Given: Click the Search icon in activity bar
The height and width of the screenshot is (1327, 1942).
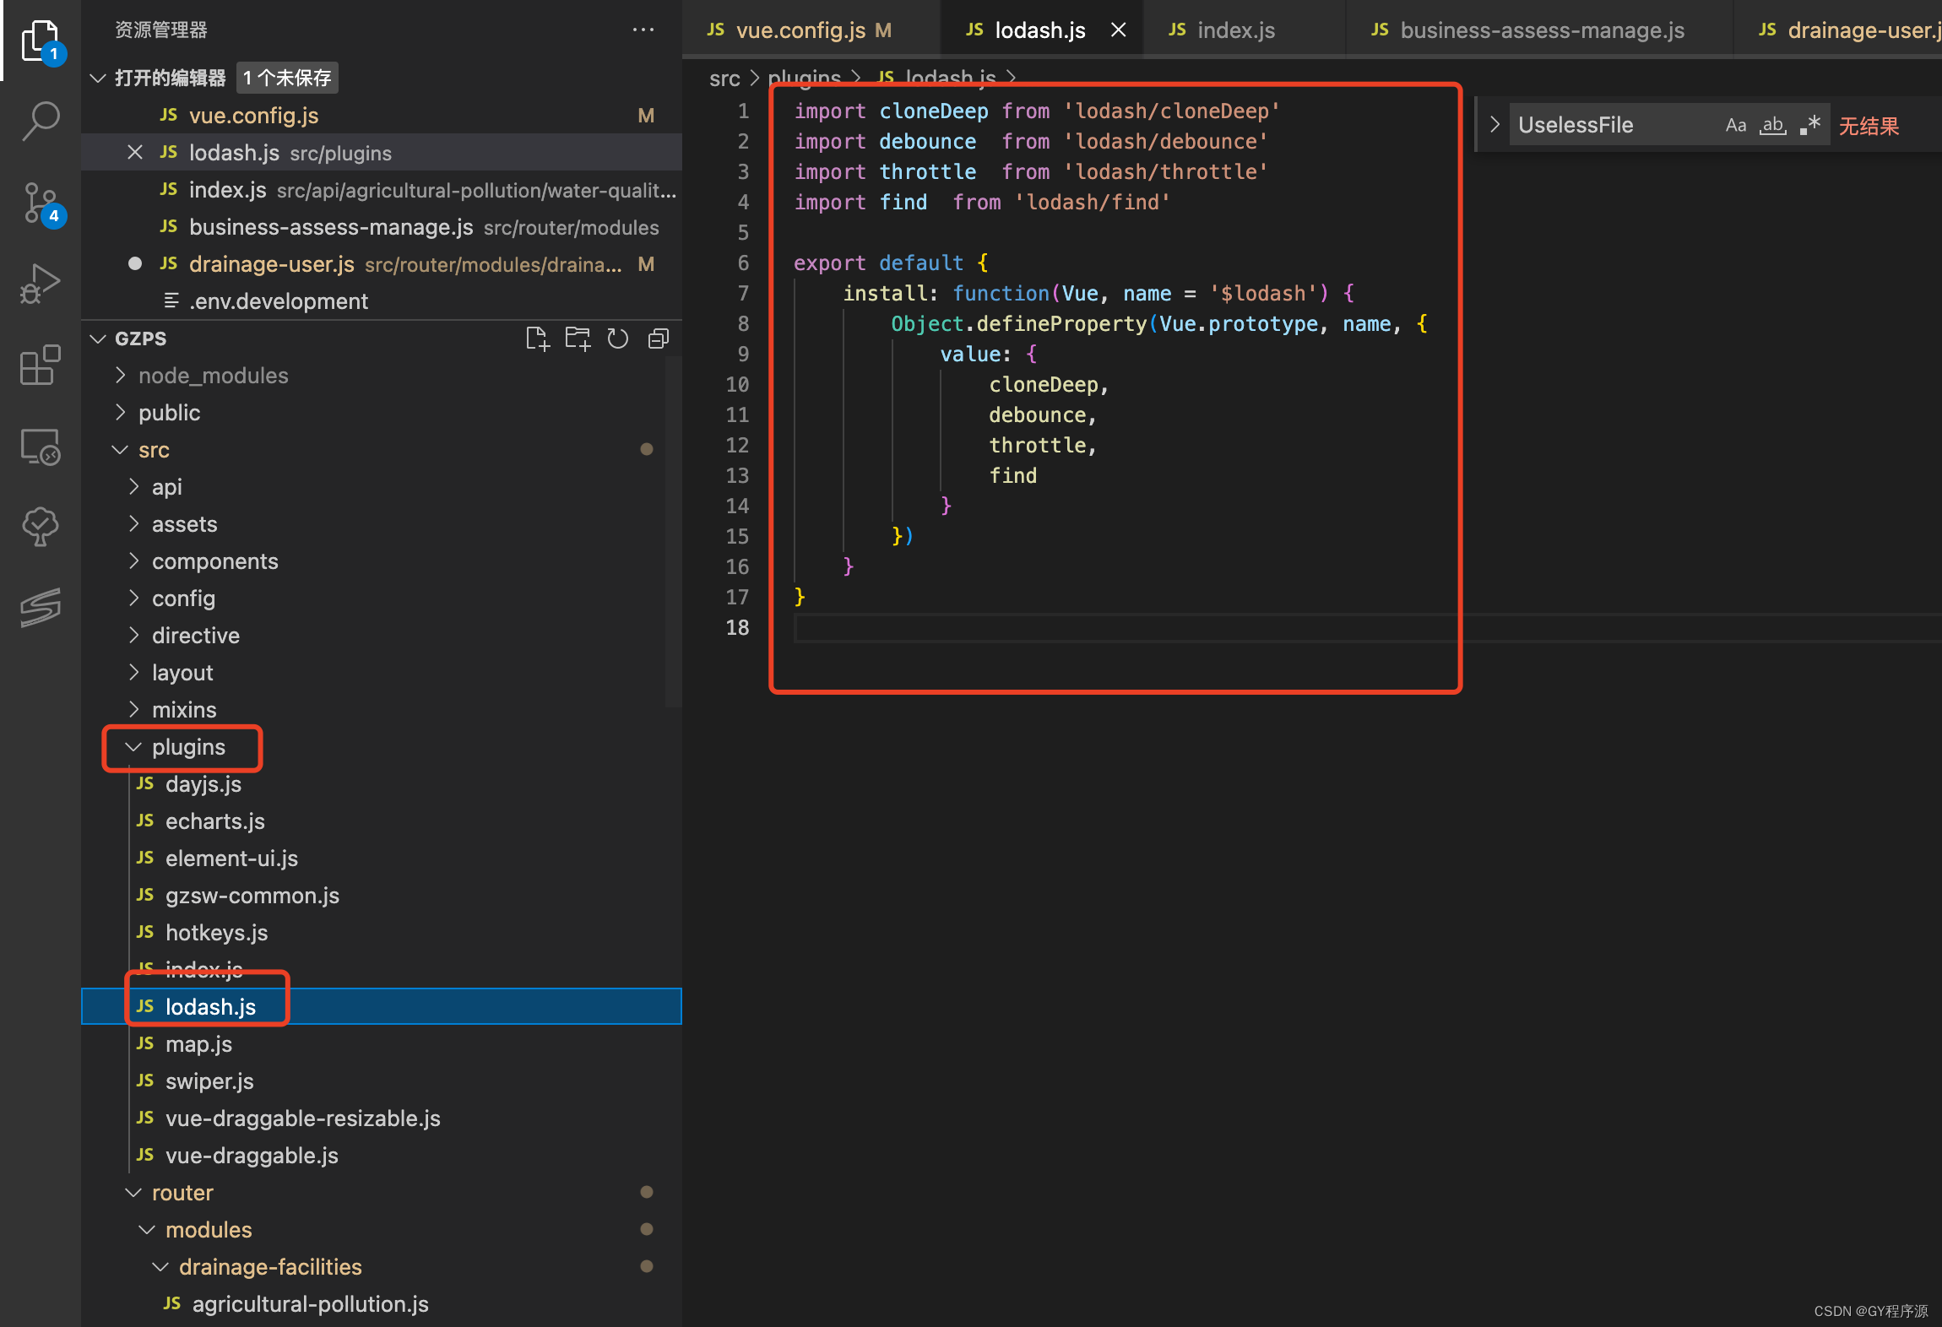Looking at the screenshot, I should pyautogui.click(x=40, y=122).
